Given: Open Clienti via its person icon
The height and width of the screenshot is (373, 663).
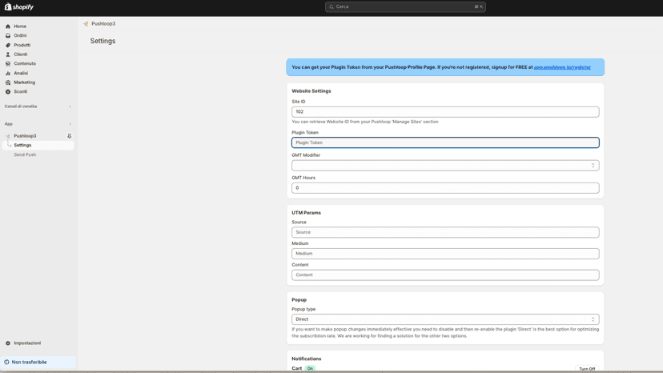Looking at the screenshot, I should pyautogui.click(x=8, y=54).
